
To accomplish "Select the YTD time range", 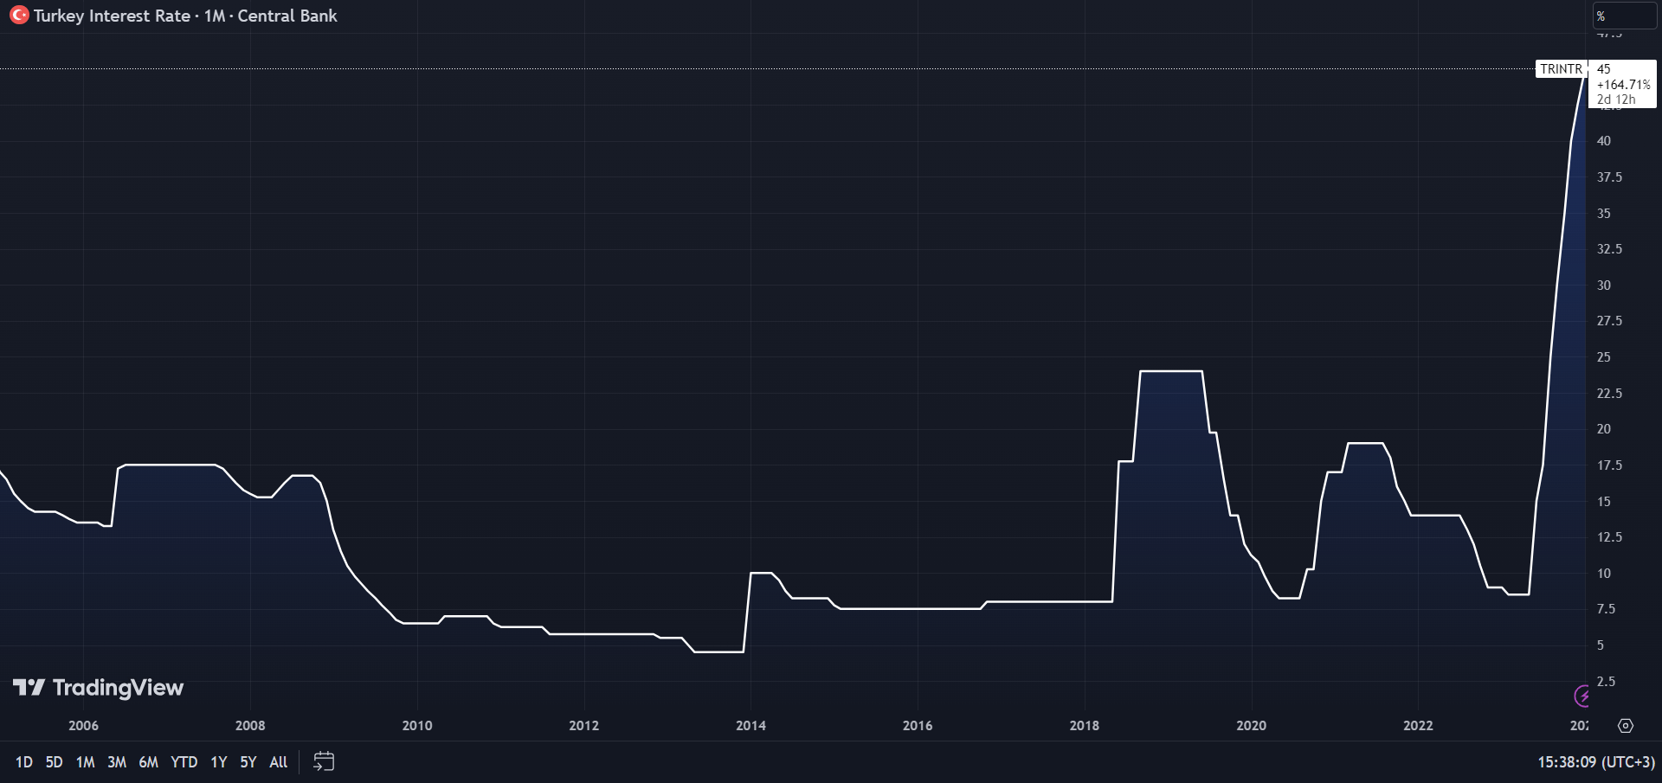I will click(184, 762).
